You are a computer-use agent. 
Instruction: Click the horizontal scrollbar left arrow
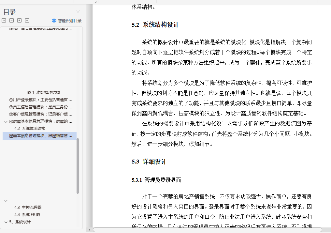(90, 230)
